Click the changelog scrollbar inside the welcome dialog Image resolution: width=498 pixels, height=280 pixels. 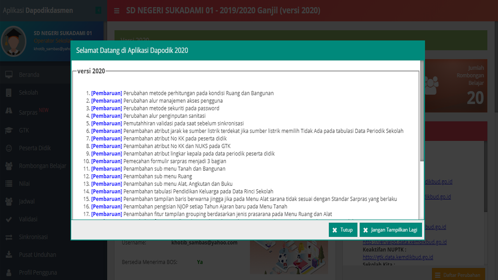(x=422, y=110)
